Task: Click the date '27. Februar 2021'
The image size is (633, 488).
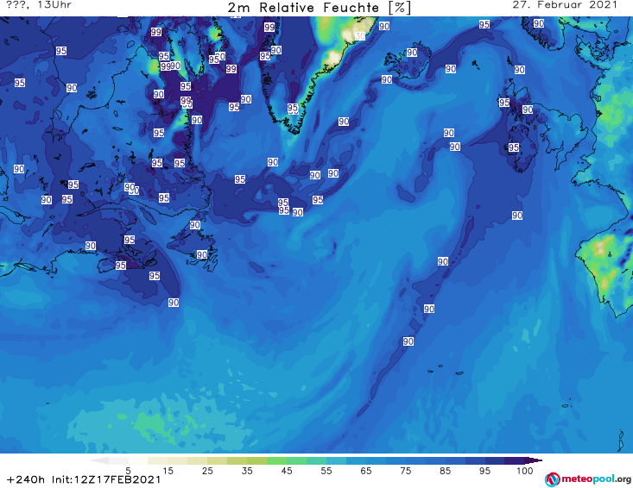Action: (565, 5)
